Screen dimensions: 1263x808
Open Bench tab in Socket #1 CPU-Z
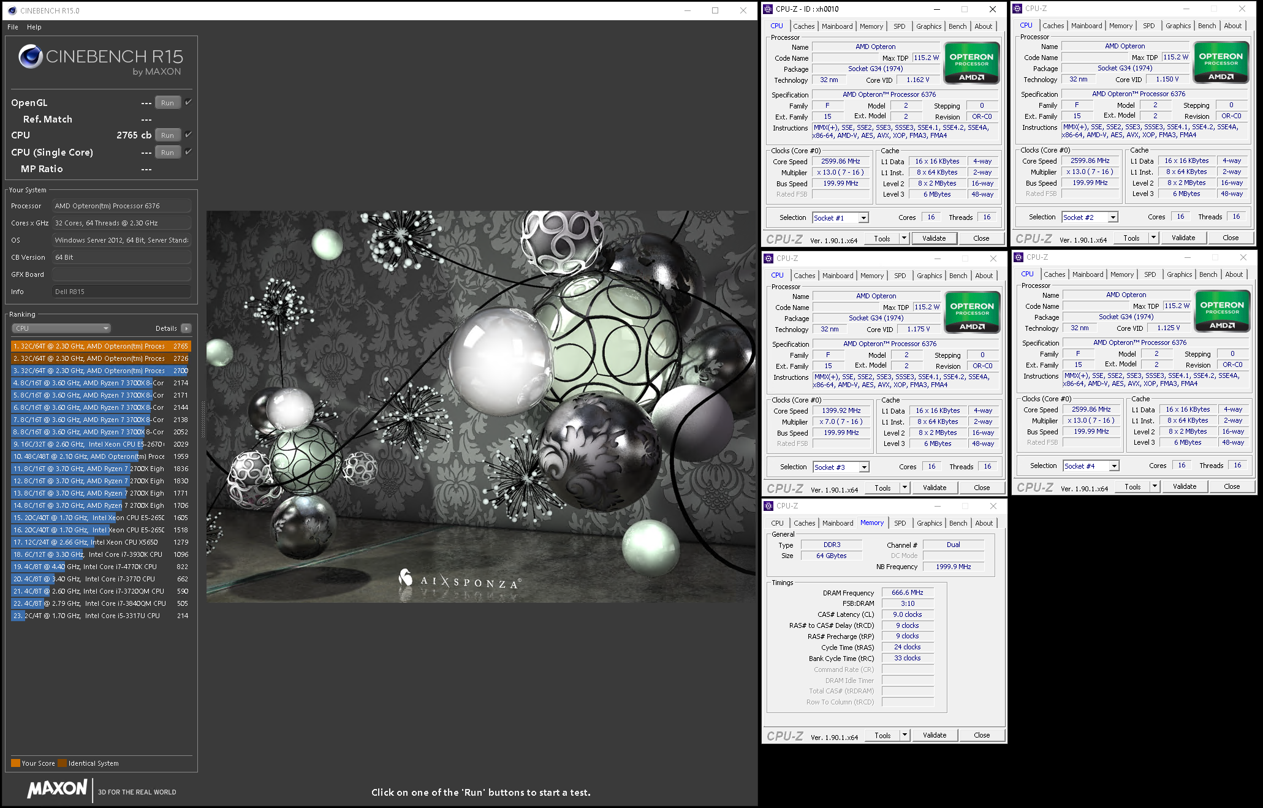pos(957,26)
